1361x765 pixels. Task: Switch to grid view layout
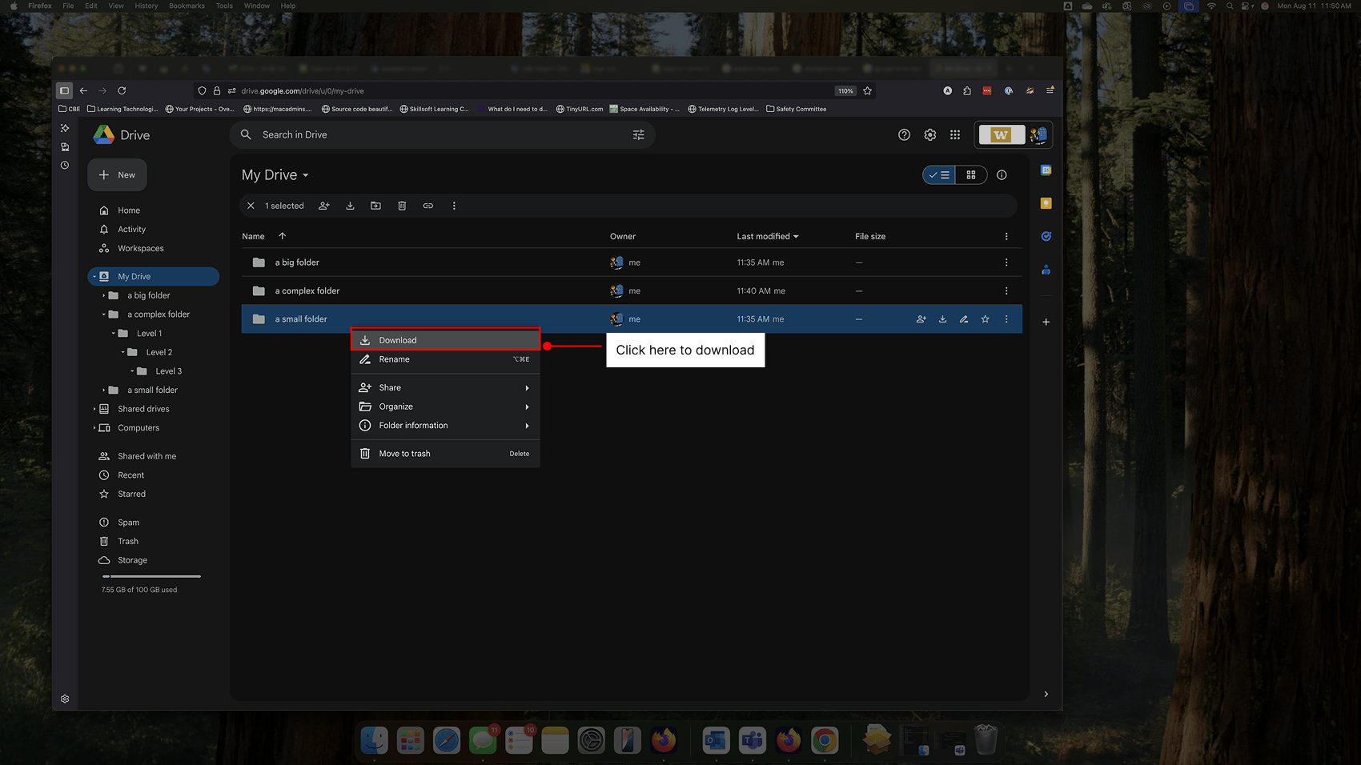(x=971, y=174)
